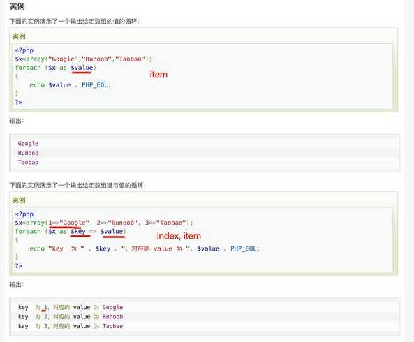Screen dimensions: 414x342
Task: Click the ?> closing tag in the first example
Action: (18, 102)
